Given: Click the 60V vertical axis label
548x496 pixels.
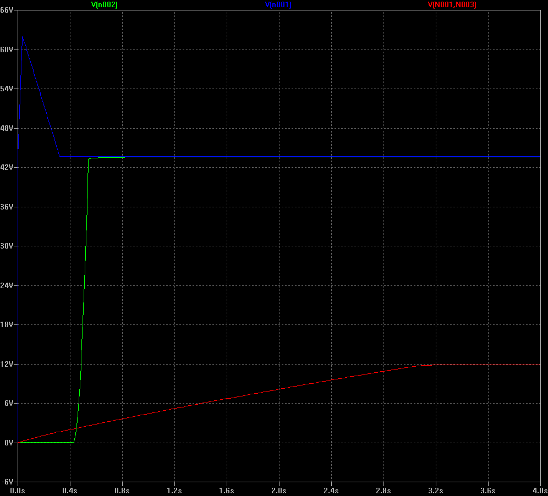Looking at the screenshot, I should coord(7,49).
